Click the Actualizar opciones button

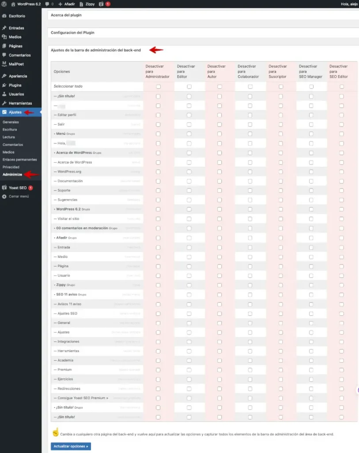coord(71,446)
